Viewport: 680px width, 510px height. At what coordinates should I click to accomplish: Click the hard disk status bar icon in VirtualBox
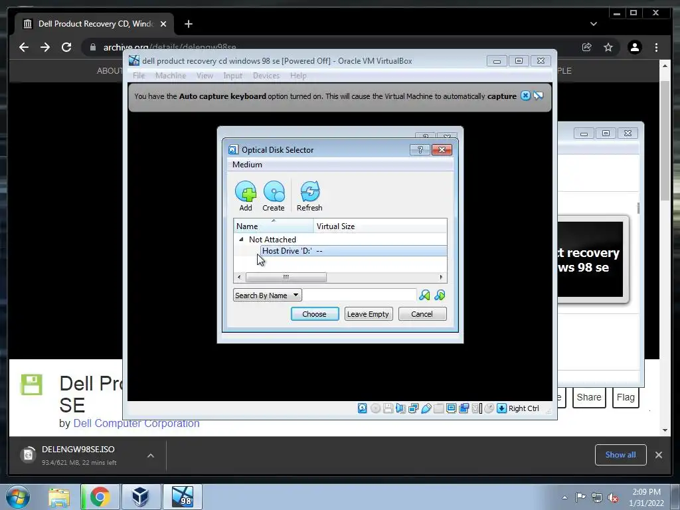(362, 408)
